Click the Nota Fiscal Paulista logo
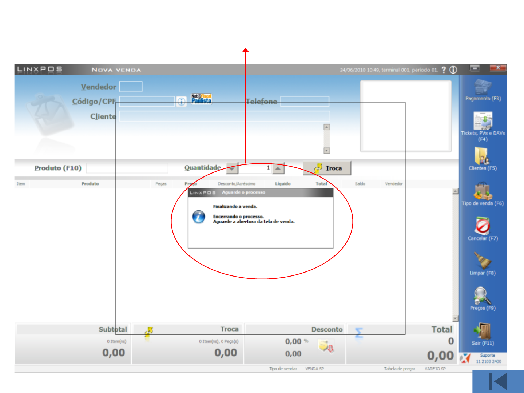This screenshot has width=524, height=393. click(x=201, y=99)
